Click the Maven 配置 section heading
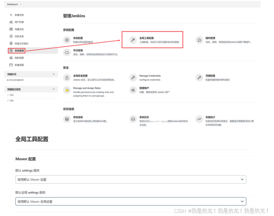 pos(26,159)
